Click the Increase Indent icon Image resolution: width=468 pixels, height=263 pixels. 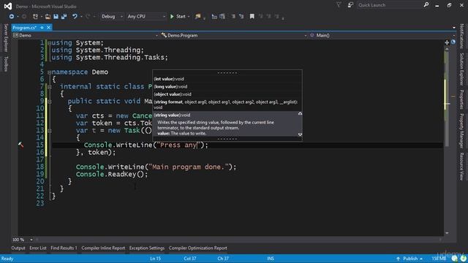pyautogui.click(x=241, y=16)
